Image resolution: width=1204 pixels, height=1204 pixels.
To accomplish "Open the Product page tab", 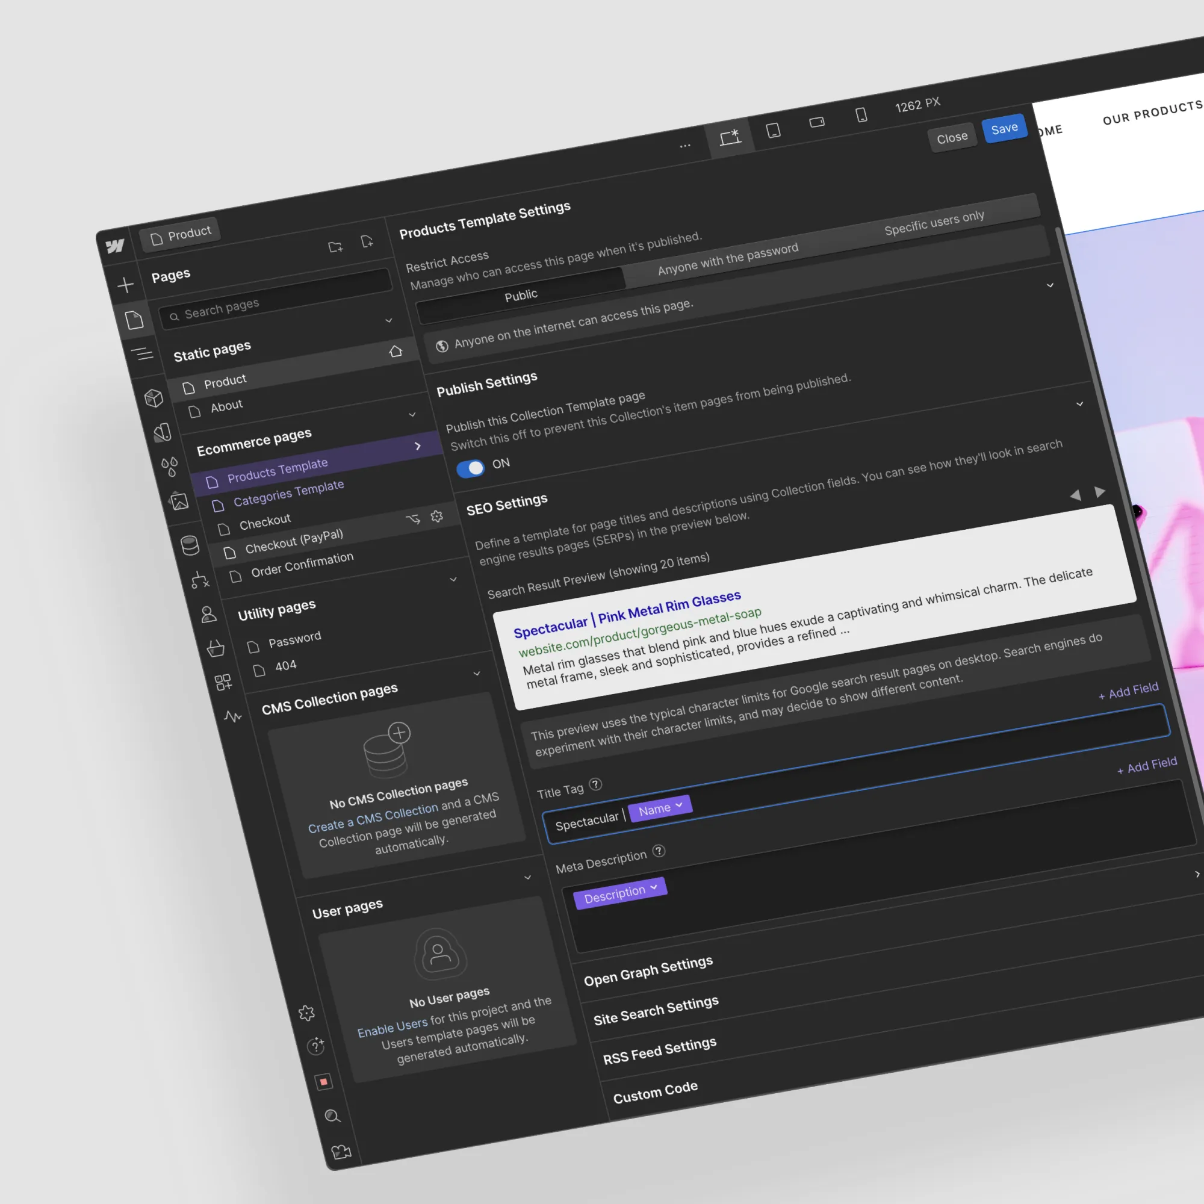I will [x=181, y=234].
